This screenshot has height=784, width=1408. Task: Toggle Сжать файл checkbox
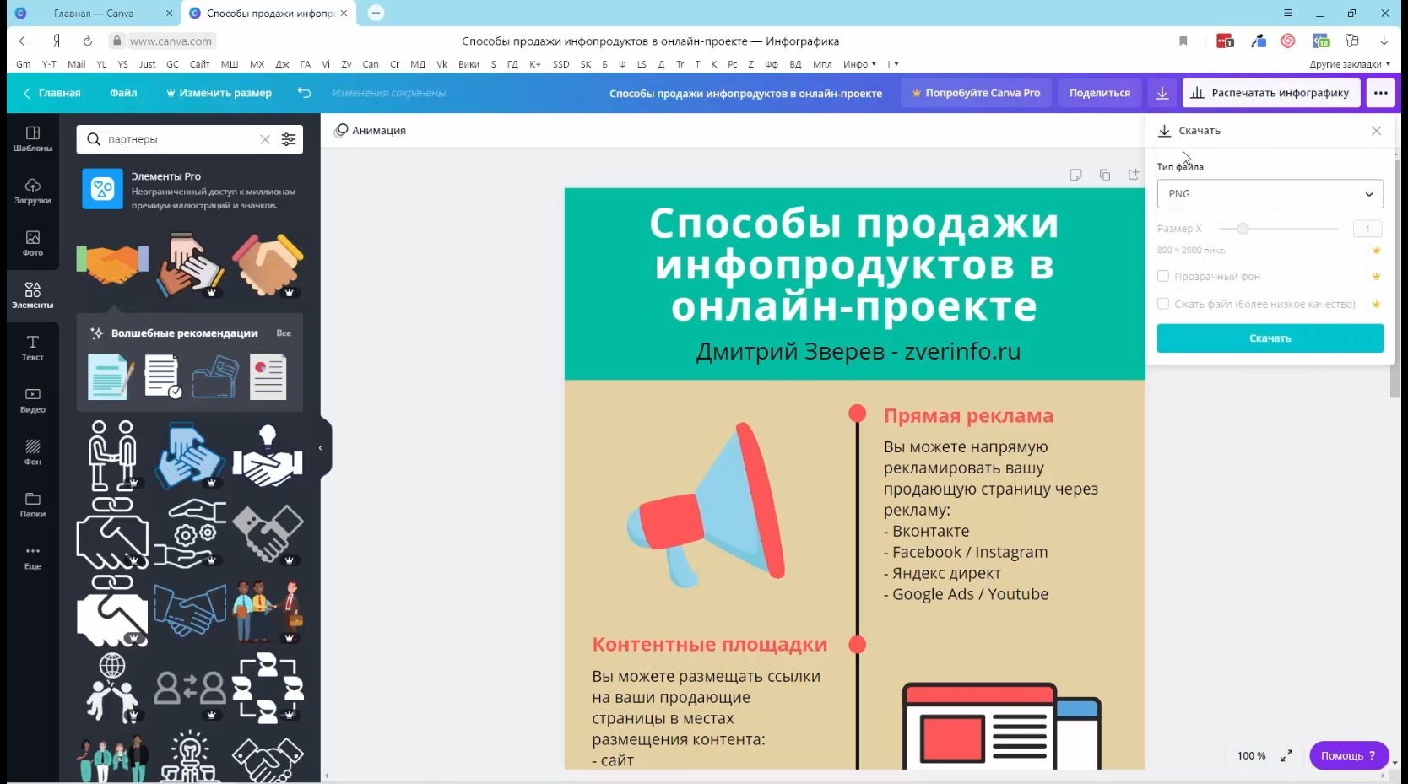point(1163,304)
